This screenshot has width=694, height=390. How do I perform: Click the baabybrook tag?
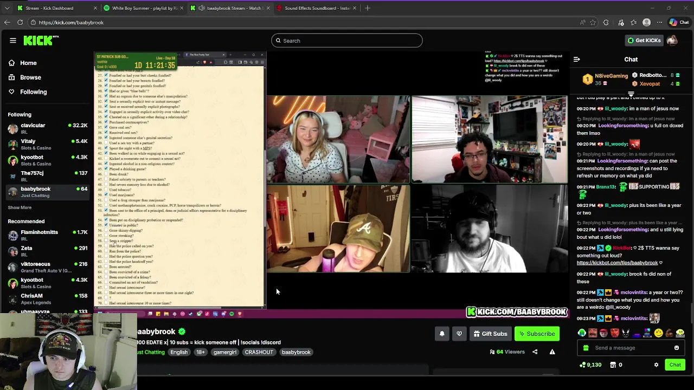click(296, 352)
